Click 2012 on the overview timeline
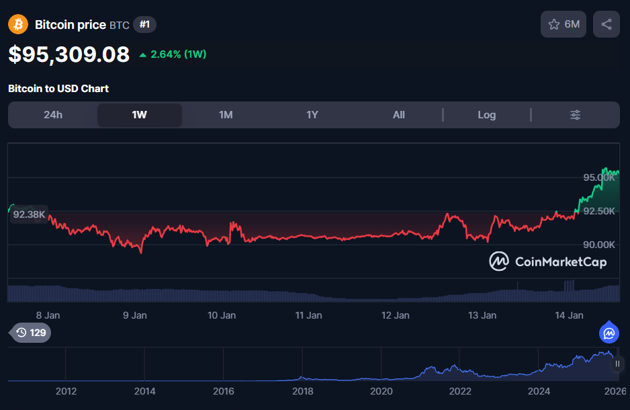This screenshot has height=410, width=630. [66, 391]
